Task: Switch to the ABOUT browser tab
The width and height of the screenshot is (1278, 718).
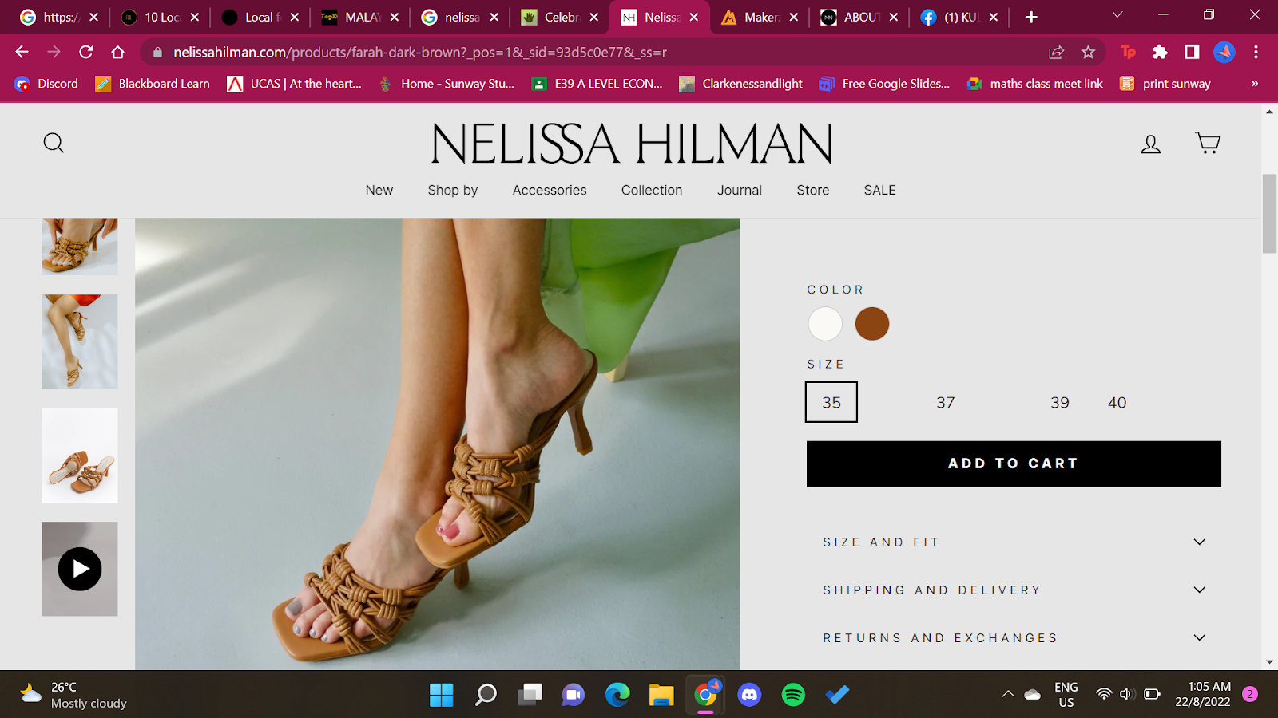Action: point(859,17)
